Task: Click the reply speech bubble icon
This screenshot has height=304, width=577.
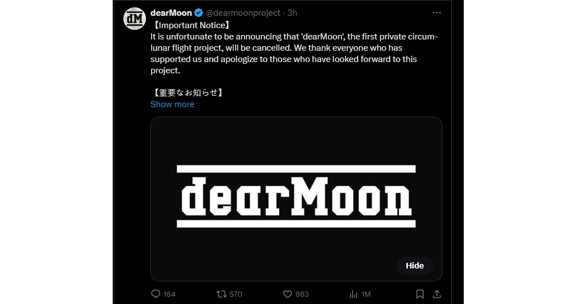Action: coord(156,294)
